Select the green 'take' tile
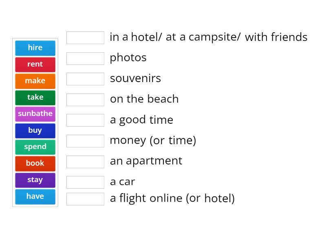 (35, 97)
